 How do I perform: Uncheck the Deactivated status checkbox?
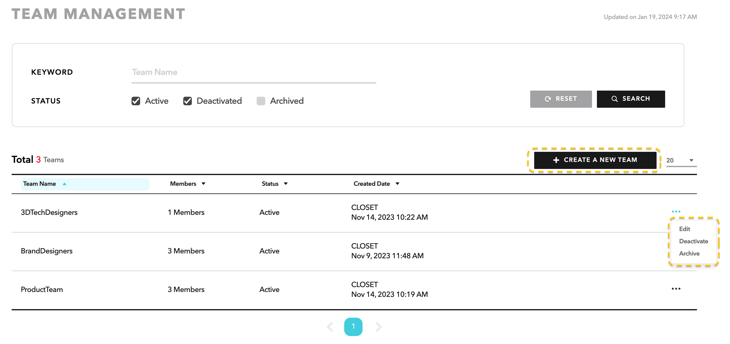tap(188, 101)
